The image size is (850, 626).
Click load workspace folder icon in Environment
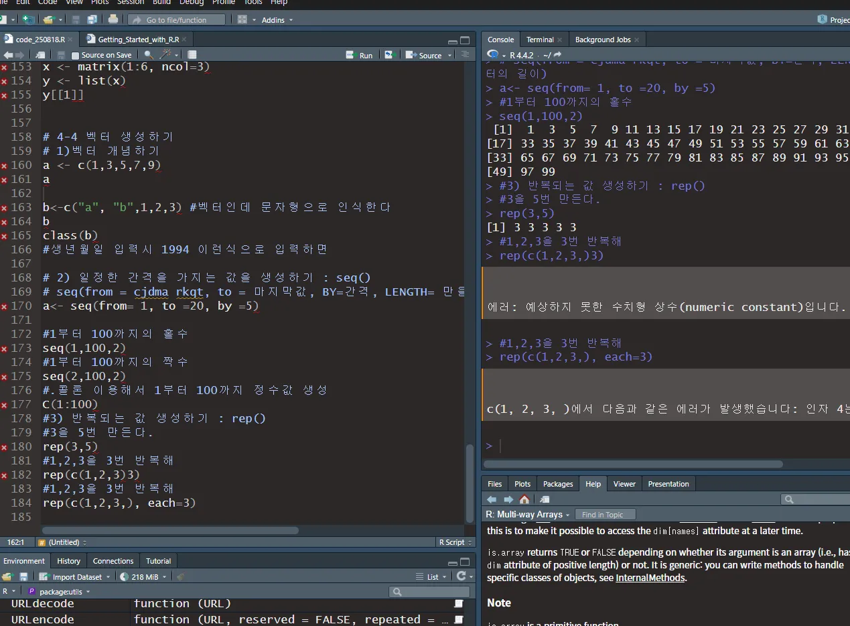tap(7, 576)
